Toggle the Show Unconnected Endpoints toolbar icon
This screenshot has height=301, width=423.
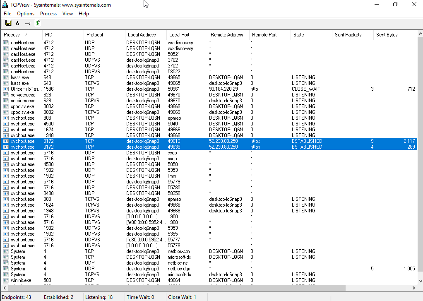click(28, 24)
